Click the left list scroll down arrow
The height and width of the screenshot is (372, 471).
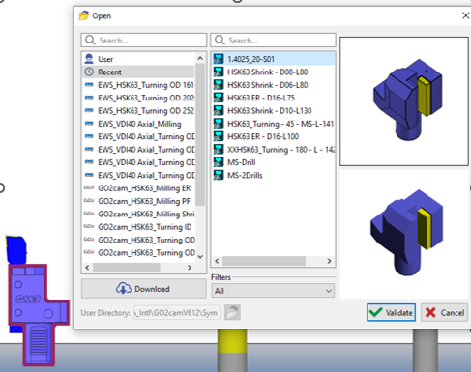pyautogui.click(x=200, y=256)
